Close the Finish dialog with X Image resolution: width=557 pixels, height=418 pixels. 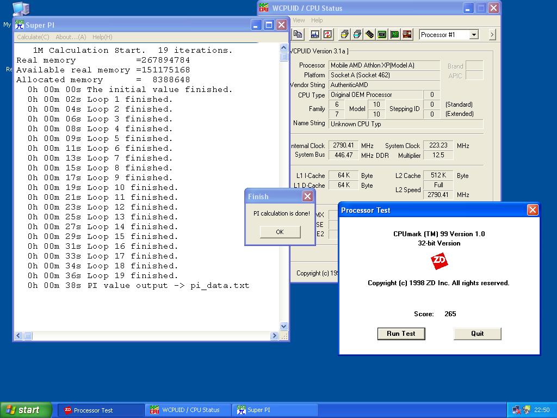pos(308,196)
